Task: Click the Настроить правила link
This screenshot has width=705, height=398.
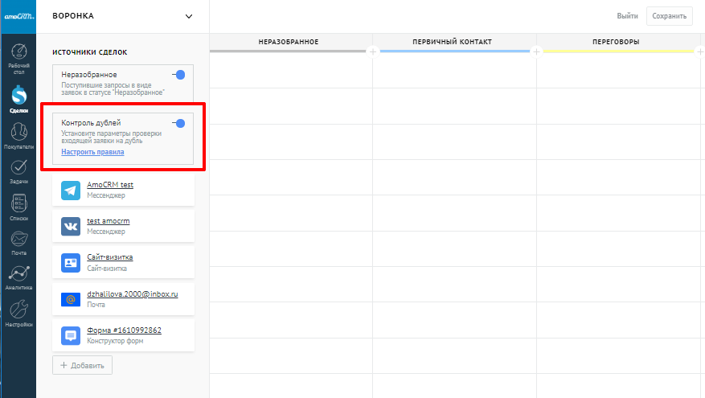Action: (92, 152)
